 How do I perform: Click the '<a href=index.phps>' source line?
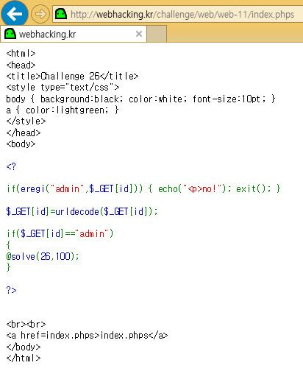pos(87,335)
